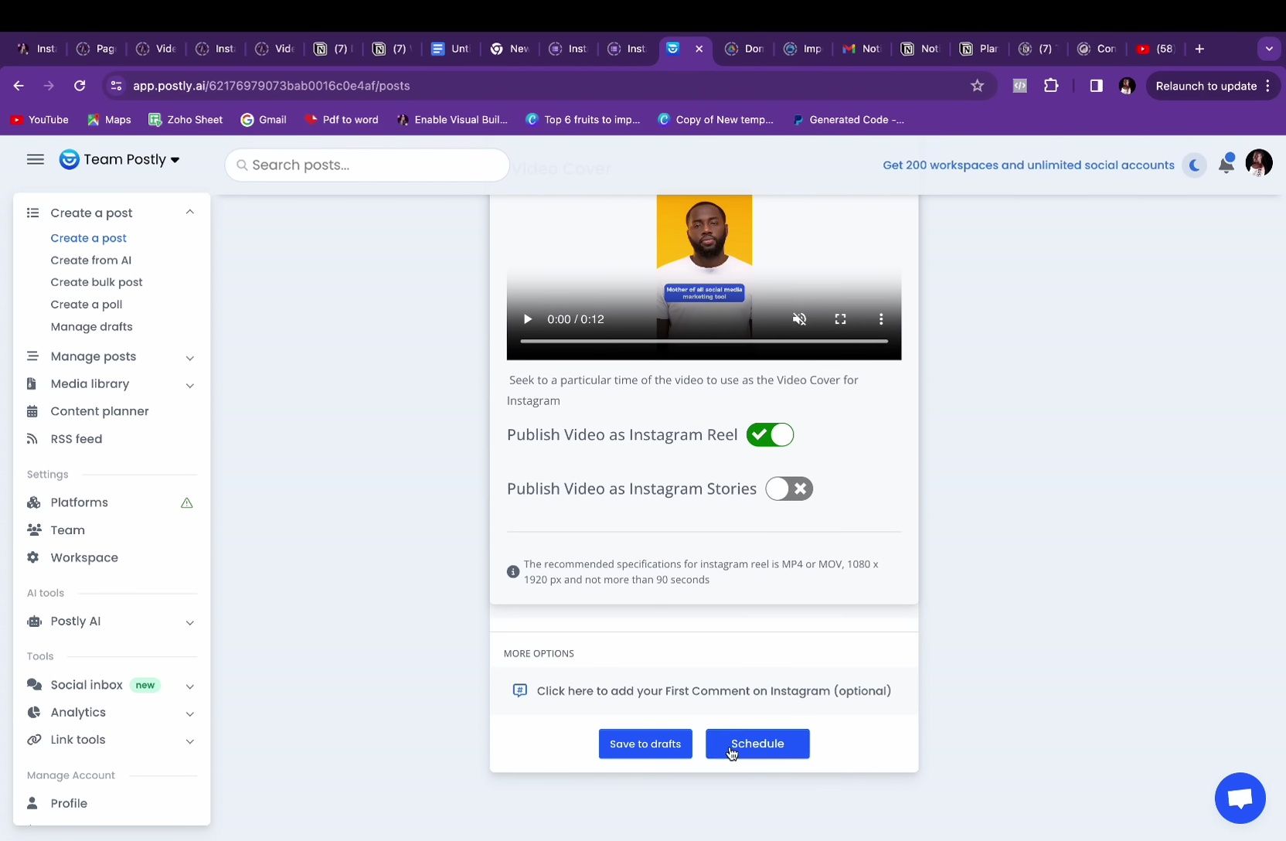Select Create from AI
This screenshot has height=841, width=1286.
(90, 260)
